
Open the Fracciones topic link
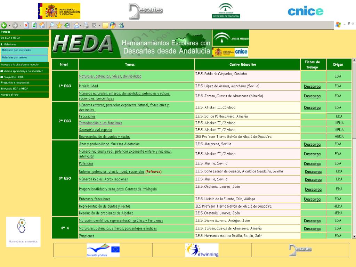pyautogui.click(x=87, y=116)
